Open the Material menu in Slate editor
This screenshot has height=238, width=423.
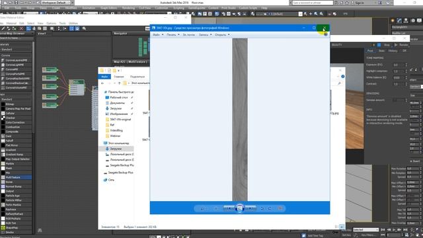11,24
